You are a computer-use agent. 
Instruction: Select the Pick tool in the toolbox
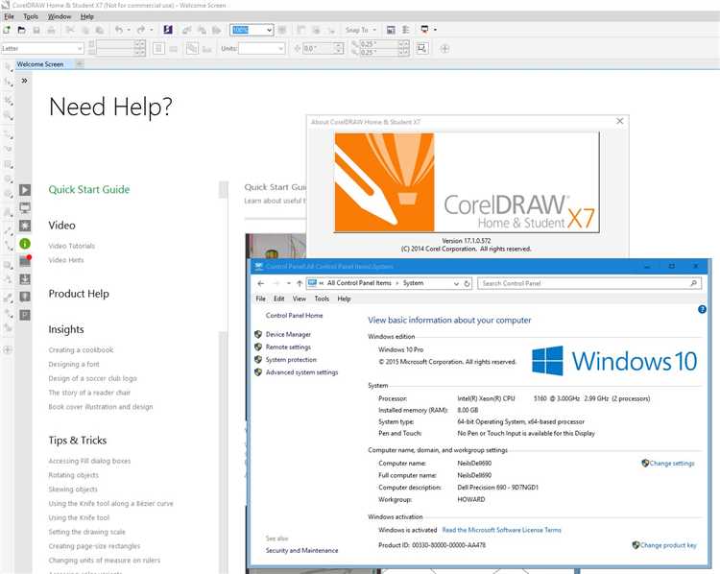tap(8, 67)
